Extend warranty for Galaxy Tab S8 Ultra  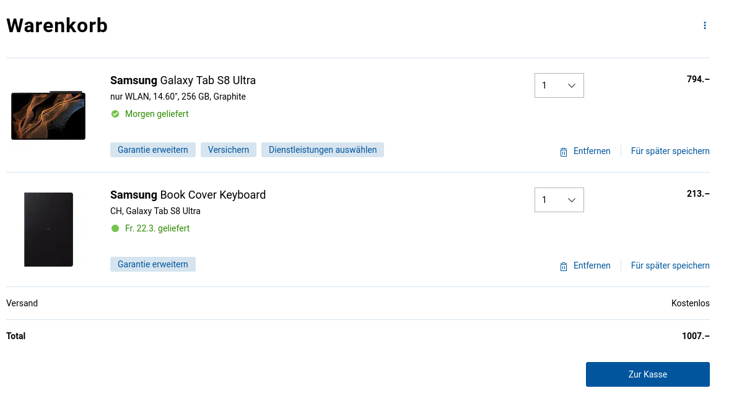[x=152, y=150]
